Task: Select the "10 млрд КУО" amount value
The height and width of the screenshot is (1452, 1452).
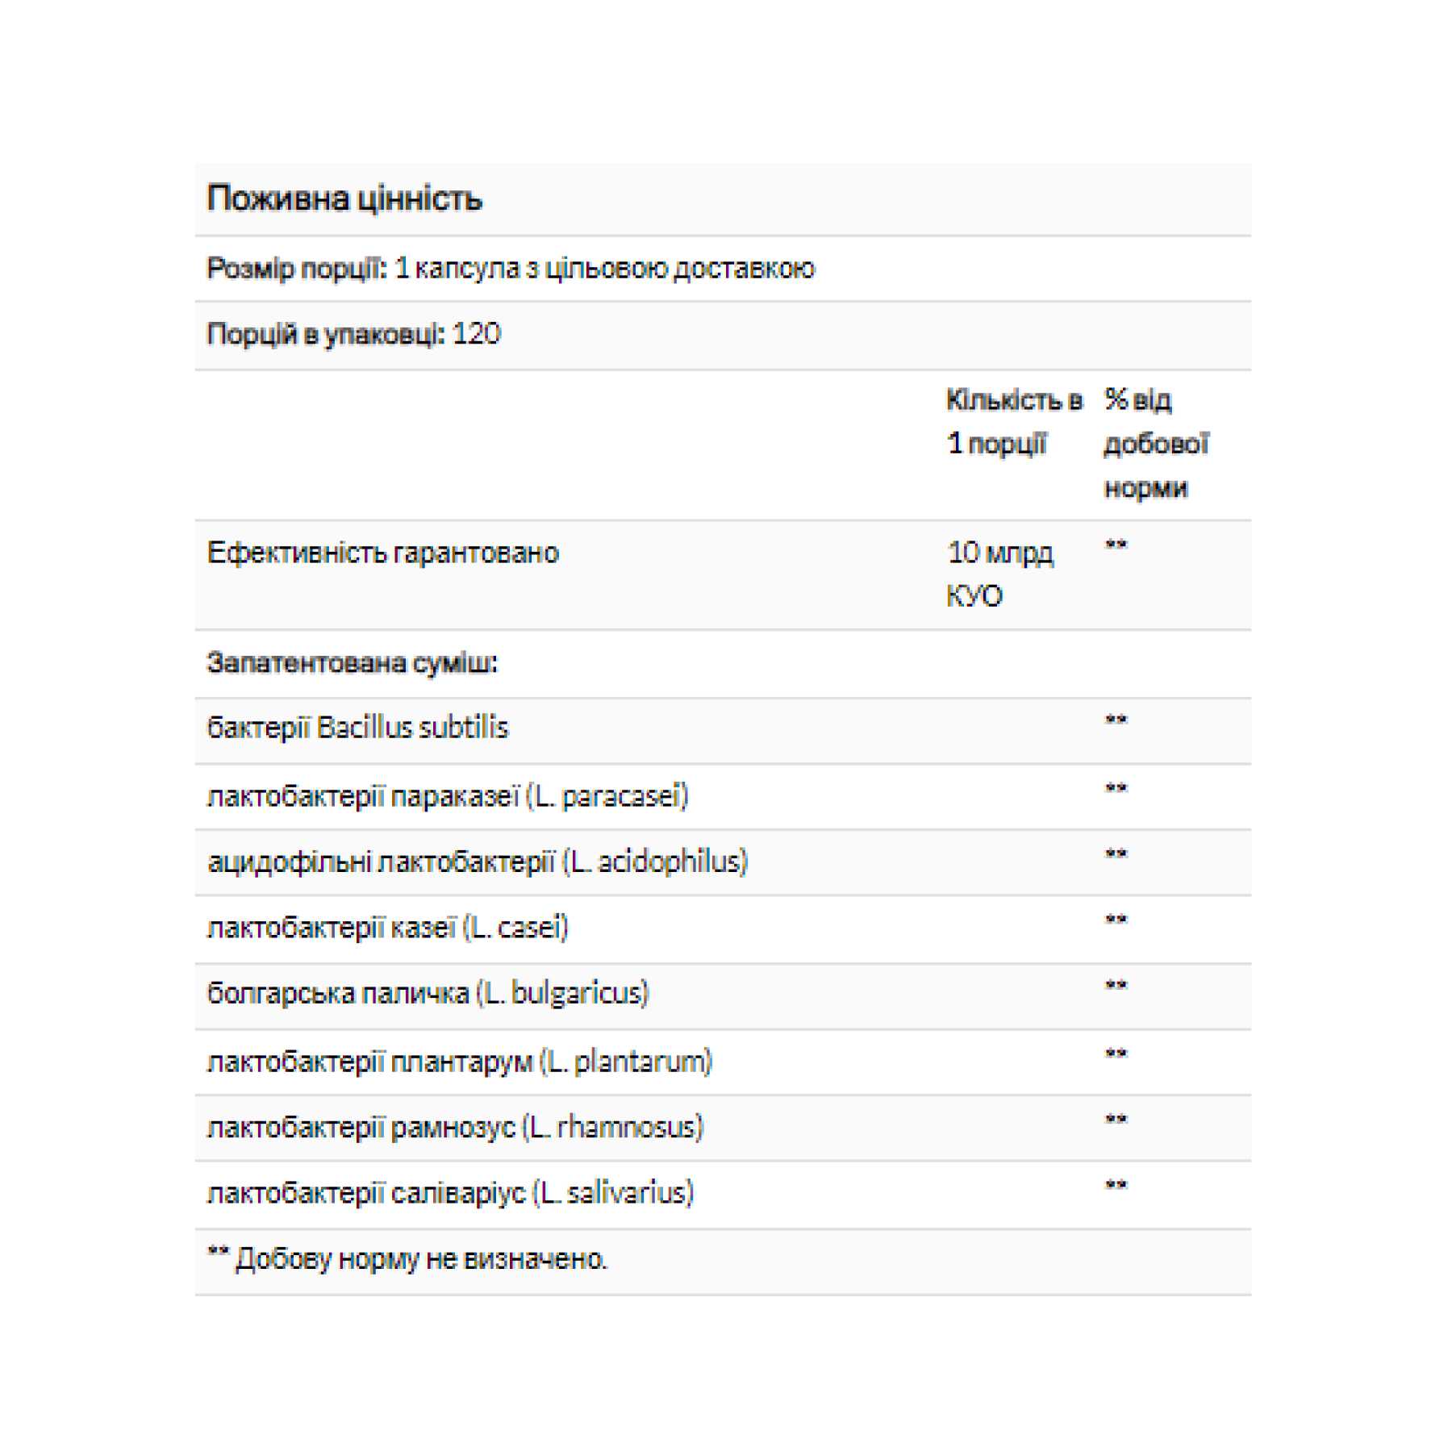Action: pos(999,574)
